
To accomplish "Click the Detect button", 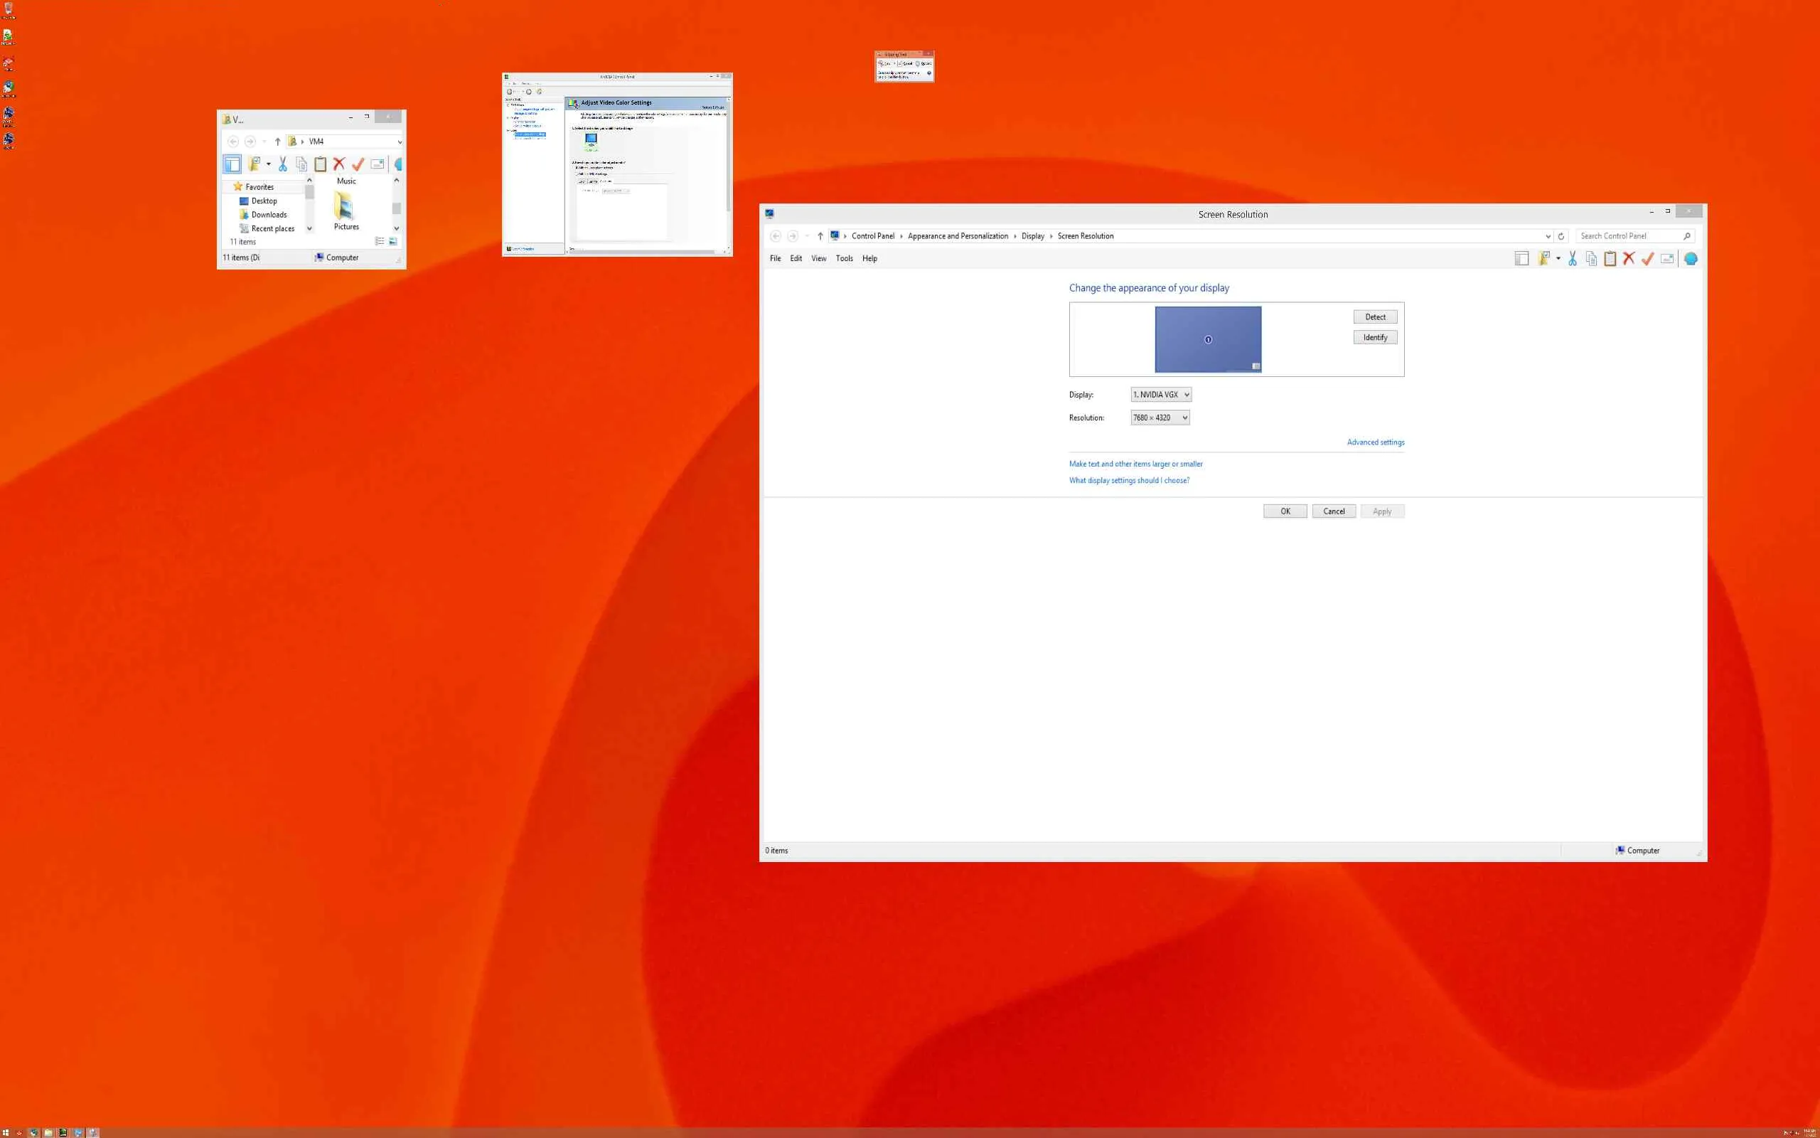I will 1375,317.
